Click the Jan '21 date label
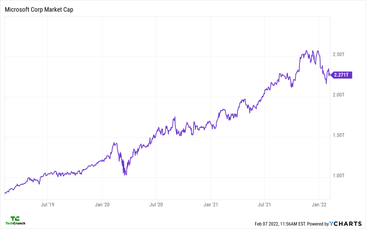The height and width of the screenshot is (229, 366). point(211,204)
